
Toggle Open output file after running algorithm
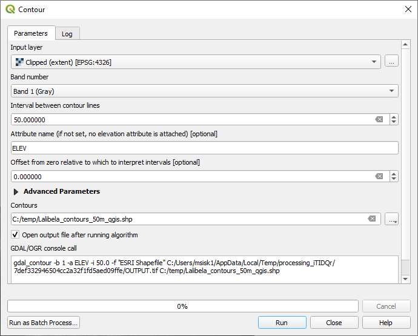coord(15,235)
